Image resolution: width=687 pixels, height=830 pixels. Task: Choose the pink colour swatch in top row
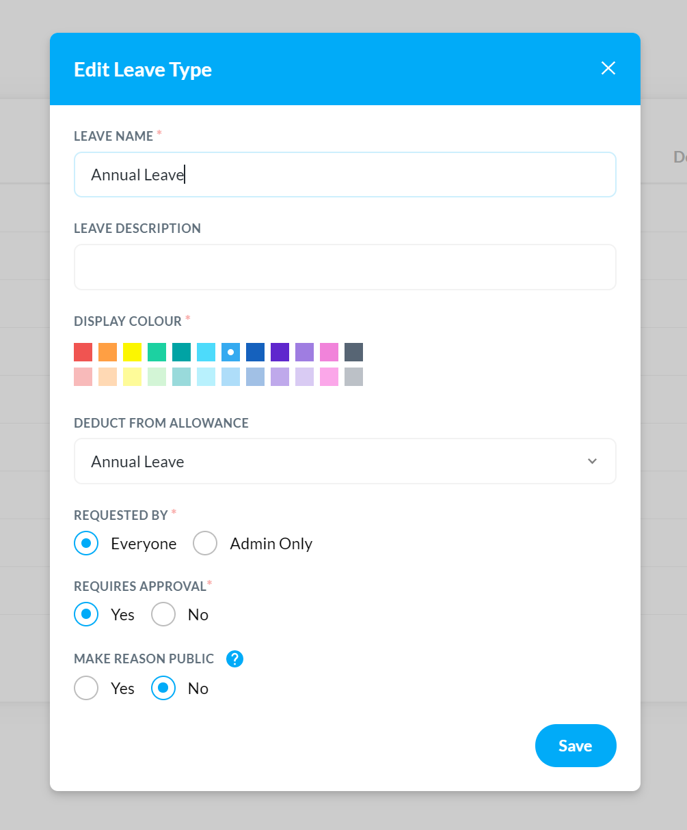coord(329,352)
